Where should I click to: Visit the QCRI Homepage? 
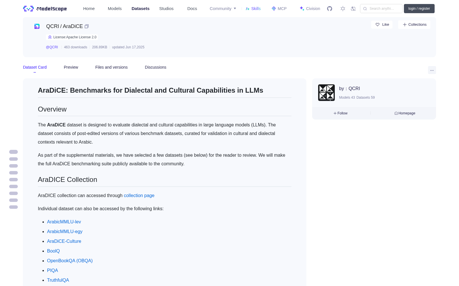(405, 113)
